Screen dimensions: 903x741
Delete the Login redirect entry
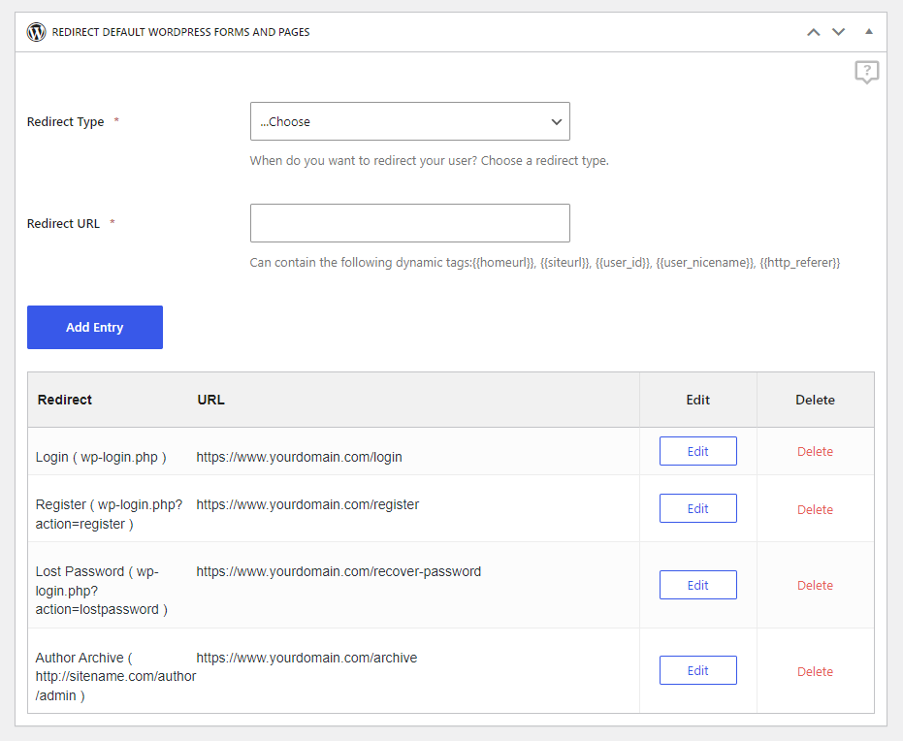coord(815,451)
